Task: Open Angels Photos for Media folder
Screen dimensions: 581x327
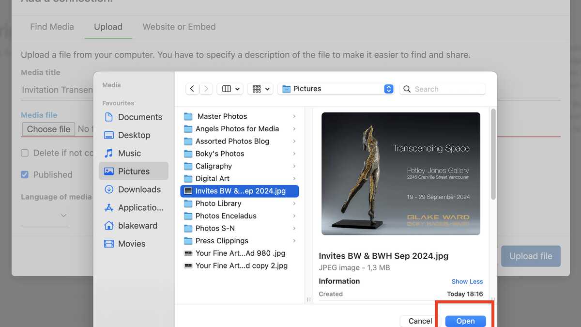Action: pyautogui.click(x=240, y=129)
